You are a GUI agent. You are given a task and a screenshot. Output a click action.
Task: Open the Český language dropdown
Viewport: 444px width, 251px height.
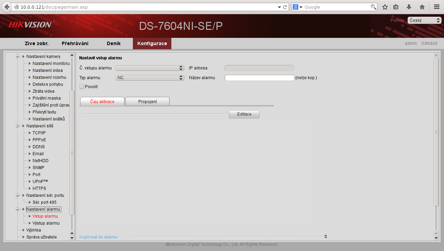click(x=424, y=20)
